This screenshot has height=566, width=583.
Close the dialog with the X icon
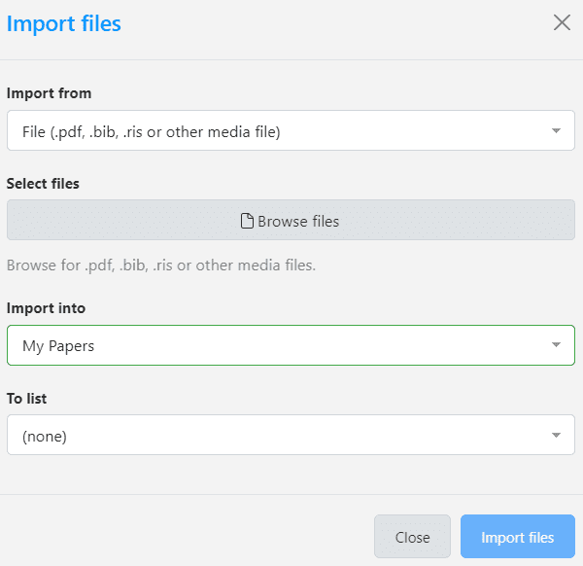[562, 22]
